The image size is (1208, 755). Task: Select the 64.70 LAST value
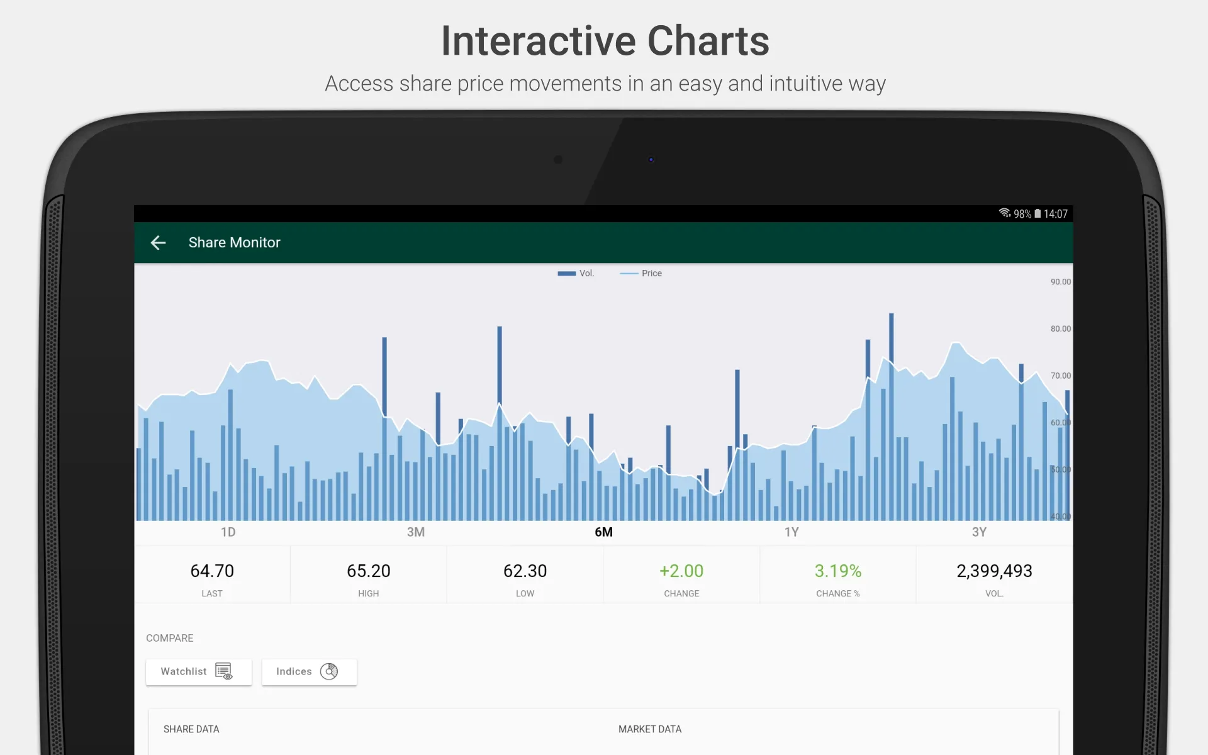(x=212, y=571)
